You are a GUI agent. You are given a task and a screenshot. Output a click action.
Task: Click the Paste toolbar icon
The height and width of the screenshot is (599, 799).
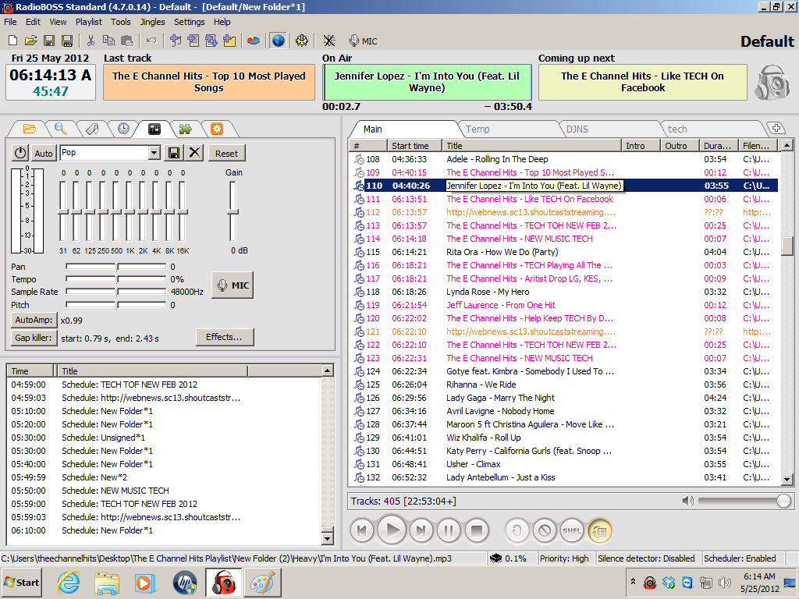coord(127,41)
